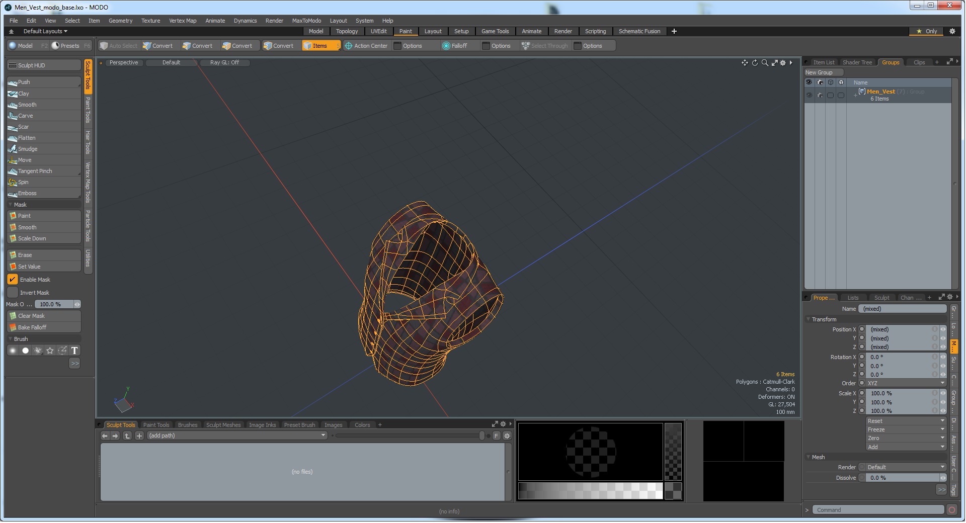Select the Emboss sculpt tool
Screen dimensions: 966x523
pos(44,193)
